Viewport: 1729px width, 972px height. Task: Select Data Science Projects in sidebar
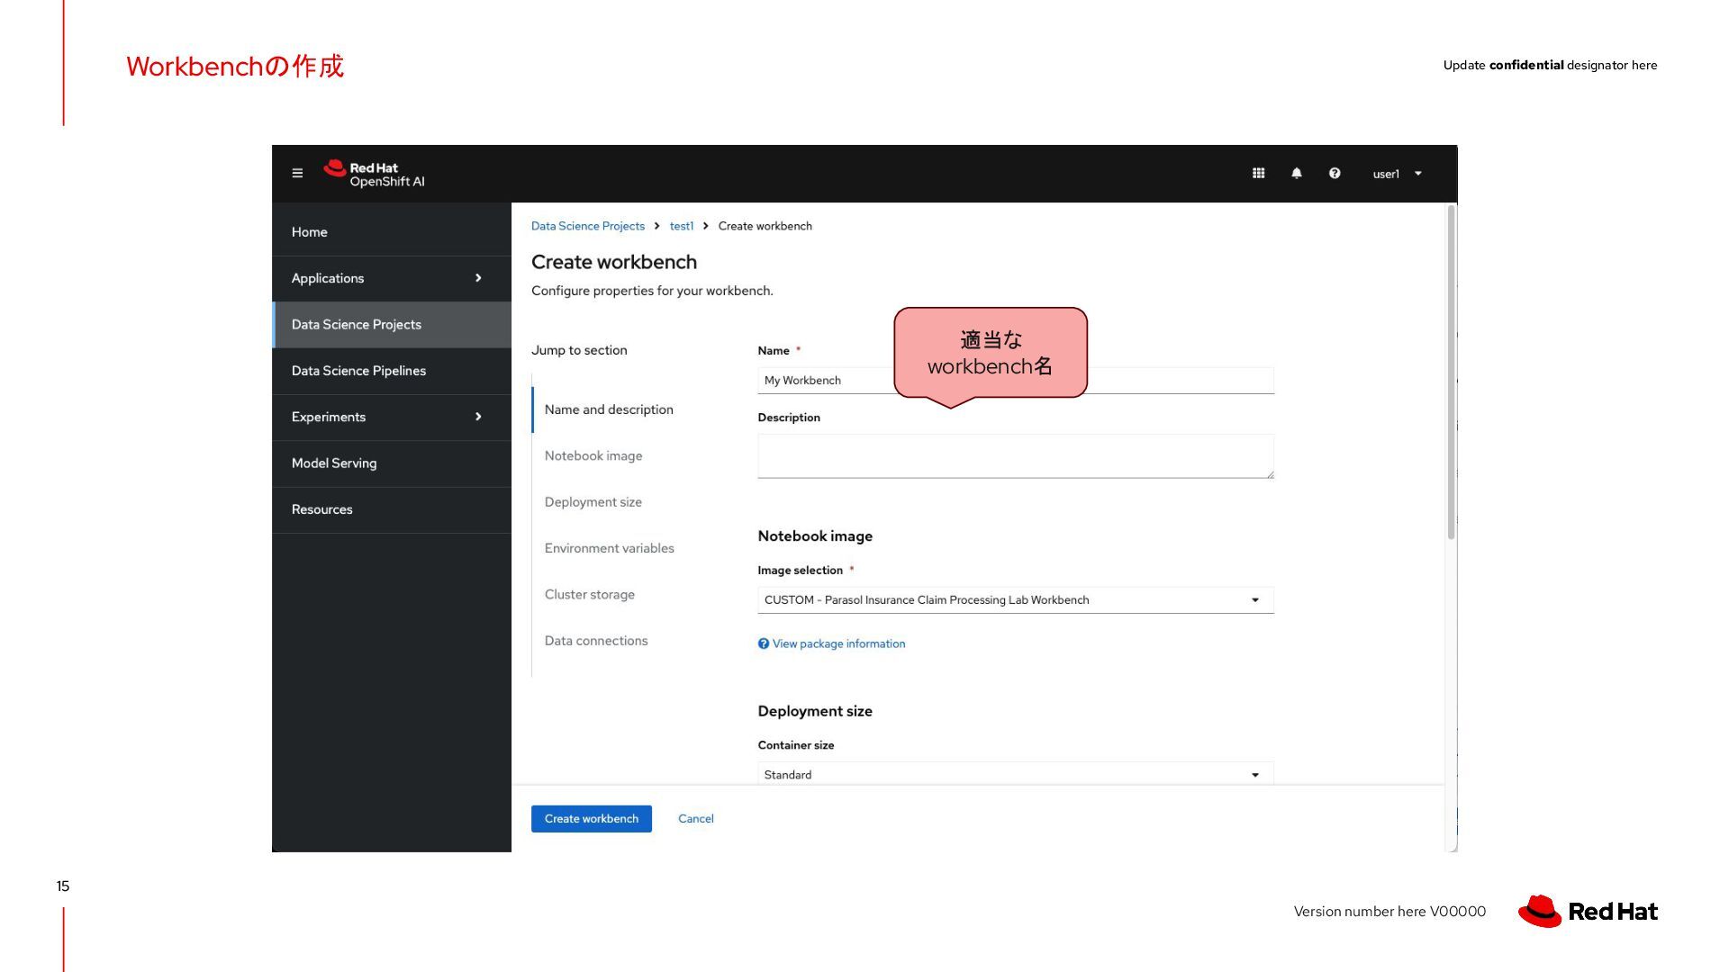(x=392, y=324)
